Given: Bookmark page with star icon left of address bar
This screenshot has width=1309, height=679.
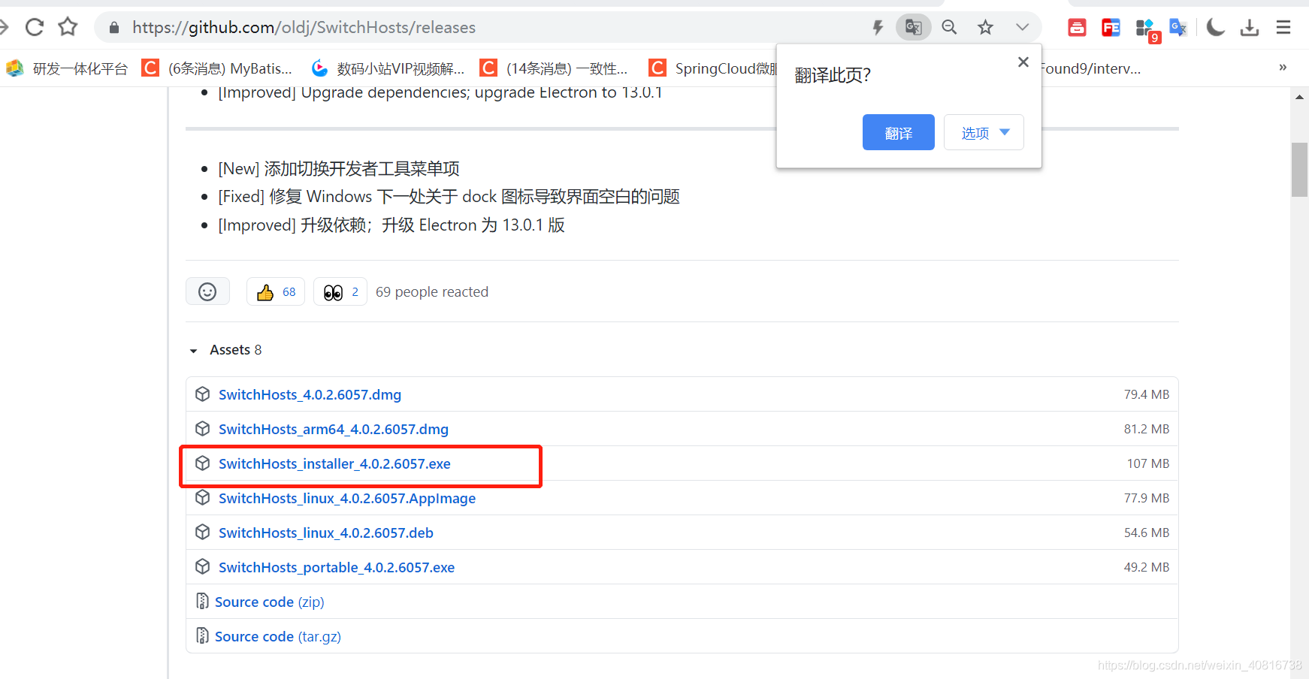Looking at the screenshot, I should pos(68,28).
